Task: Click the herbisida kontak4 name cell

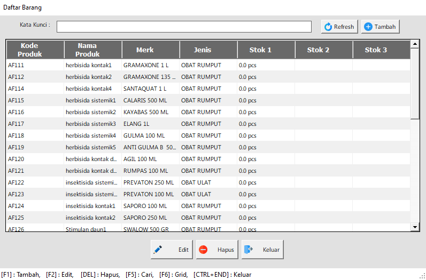Action: pos(92,89)
